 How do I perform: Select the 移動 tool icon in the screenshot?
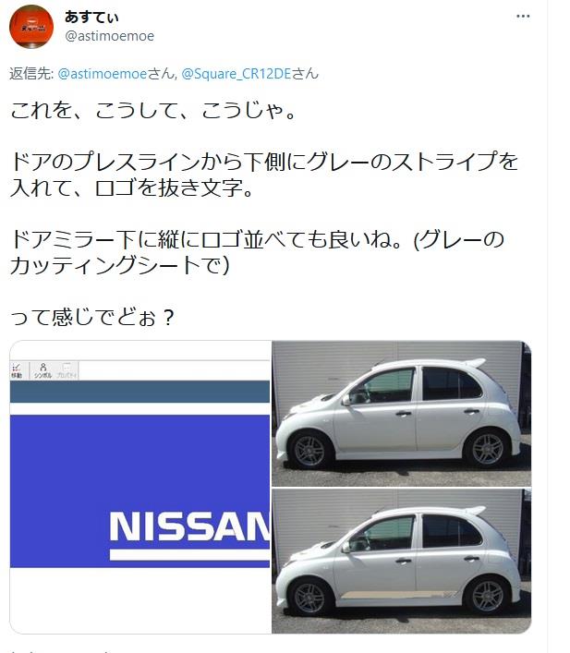tap(17, 370)
